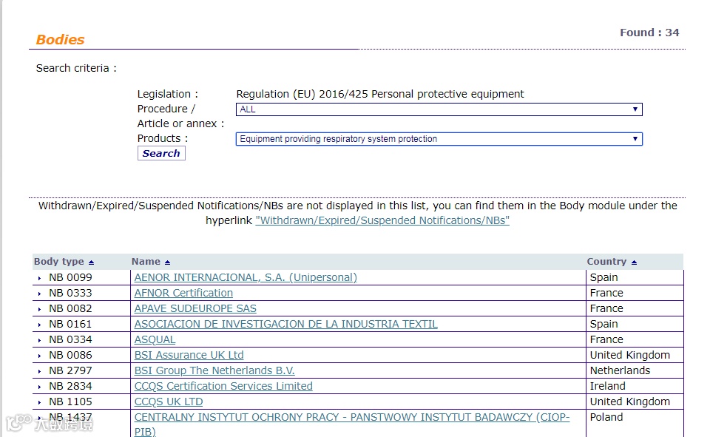Click France in the AFNOR row
This screenshot has width=710, height=437.
[606, 293]
